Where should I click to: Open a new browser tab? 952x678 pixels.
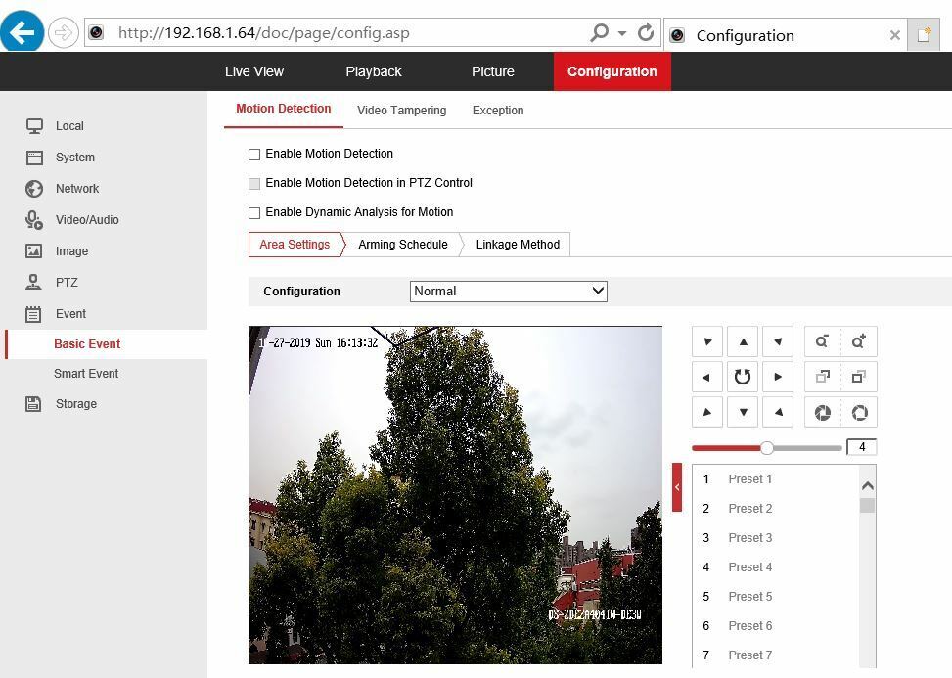tap(924, 34)
